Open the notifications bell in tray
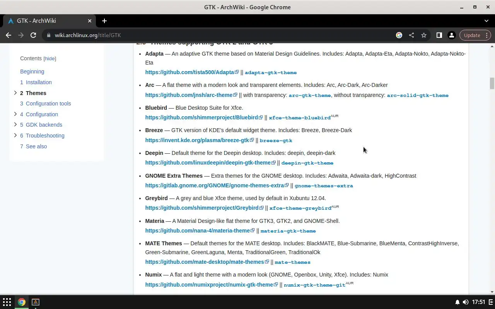This screenshot has width=495, height=309. coord(457,302)
